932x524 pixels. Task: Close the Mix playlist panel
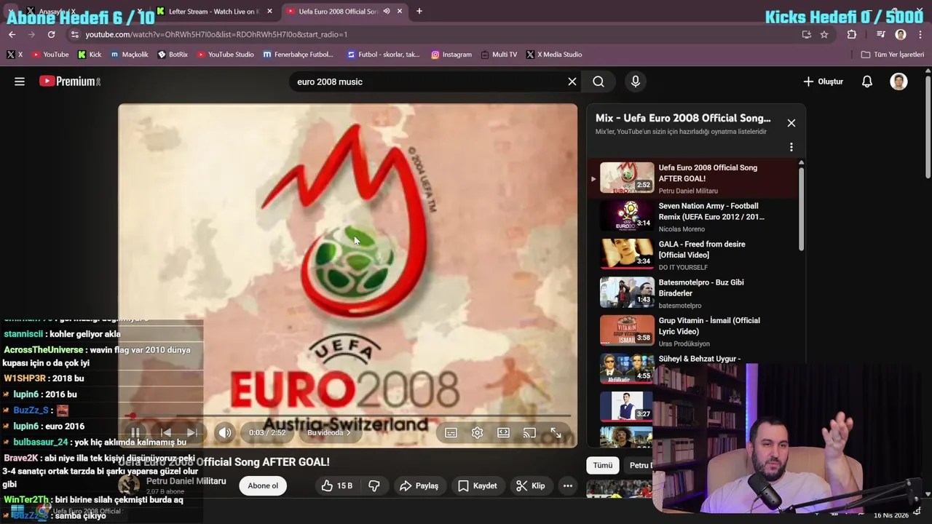pyautogui.click(x=791, y=123)
